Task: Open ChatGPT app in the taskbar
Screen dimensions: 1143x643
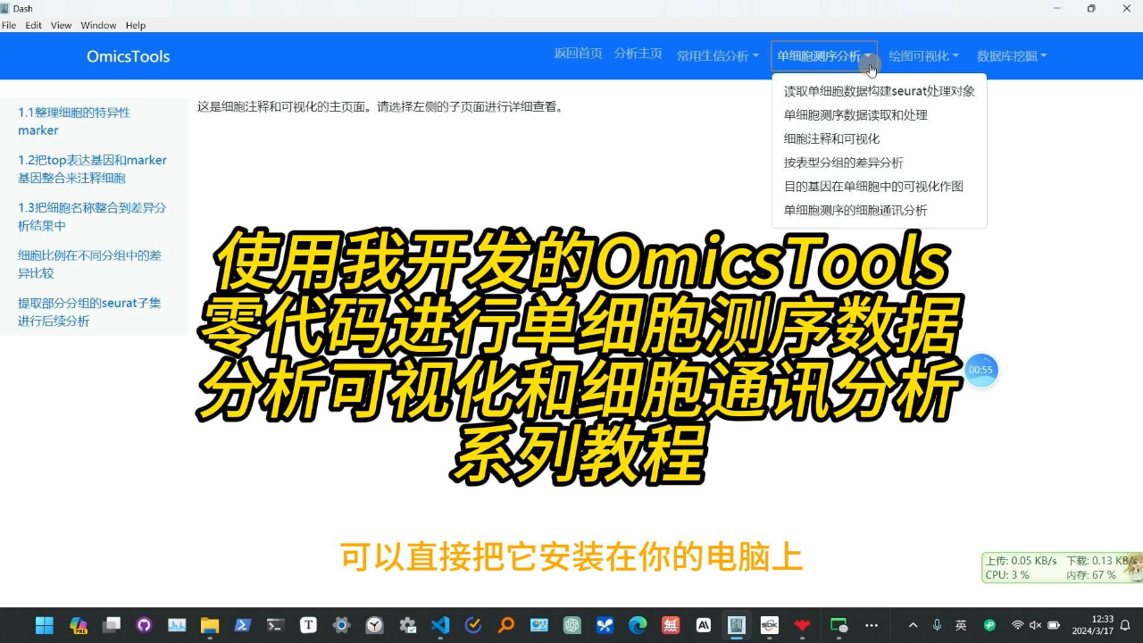Action: [571, 625]
